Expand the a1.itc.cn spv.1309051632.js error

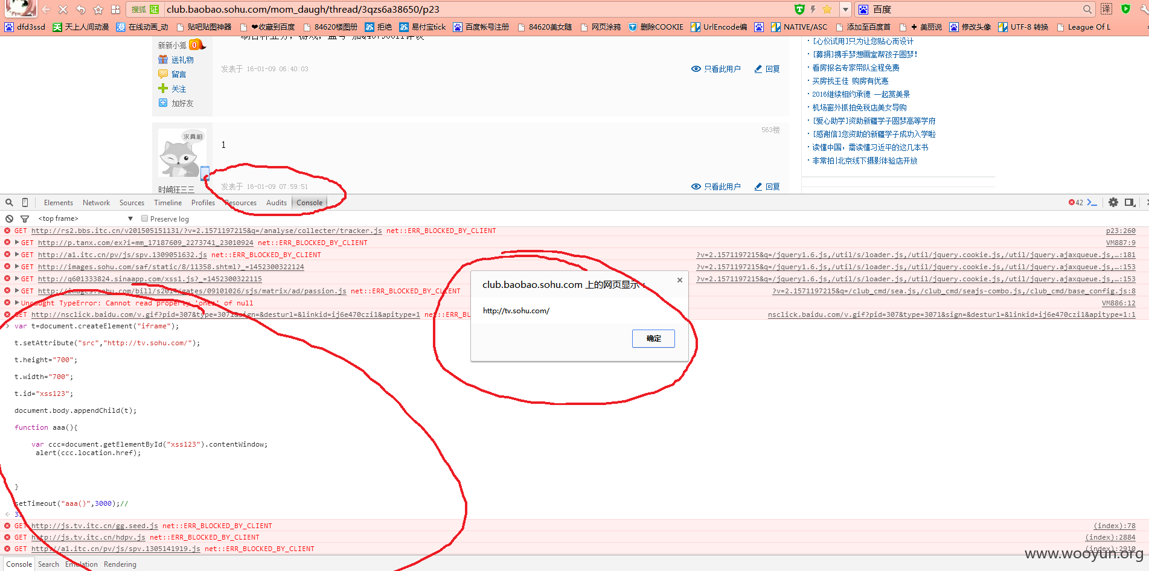pos(17,255)
